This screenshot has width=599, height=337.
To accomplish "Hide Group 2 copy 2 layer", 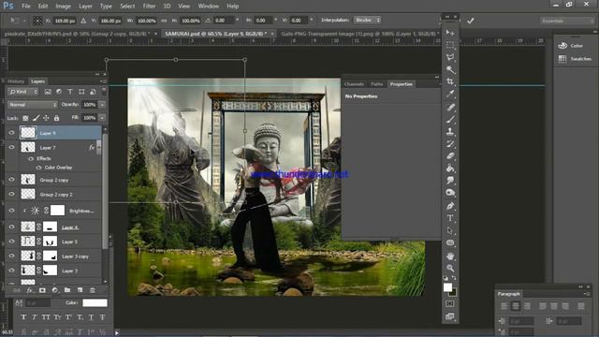I will tap(11, 194).
